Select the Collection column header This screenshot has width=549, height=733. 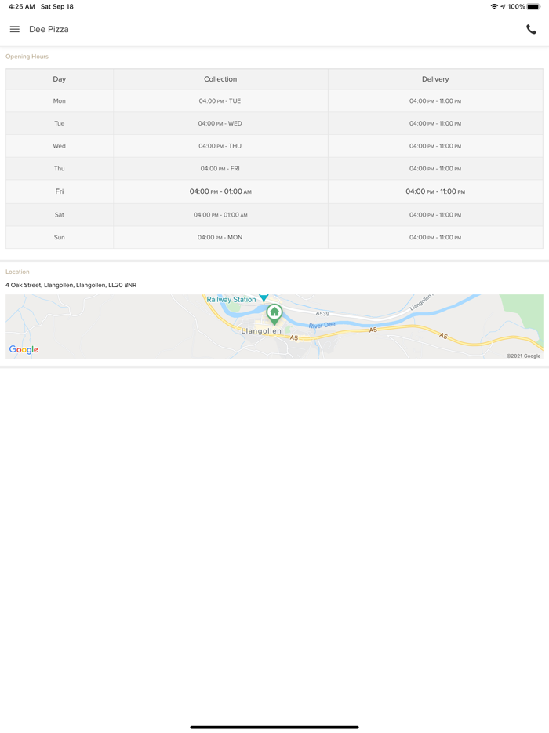[220, 79]
